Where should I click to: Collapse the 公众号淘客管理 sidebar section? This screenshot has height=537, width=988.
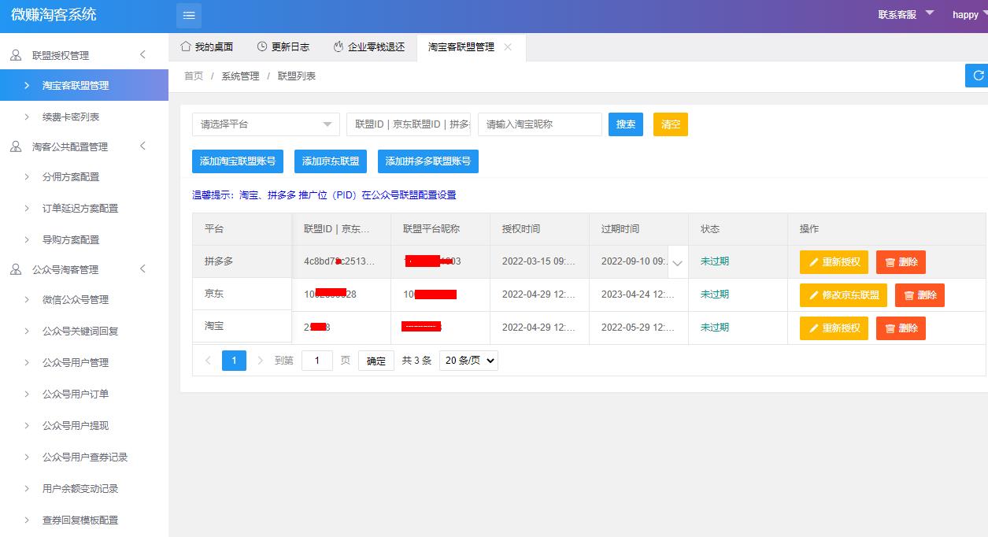(x=142, y=269)
